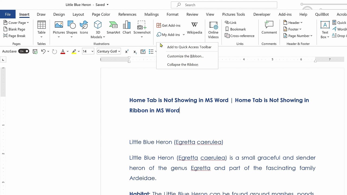Insert a Bookmark
Image resolution: width=347 pixels, height=195 pixels.
click(x=235, y=29)
